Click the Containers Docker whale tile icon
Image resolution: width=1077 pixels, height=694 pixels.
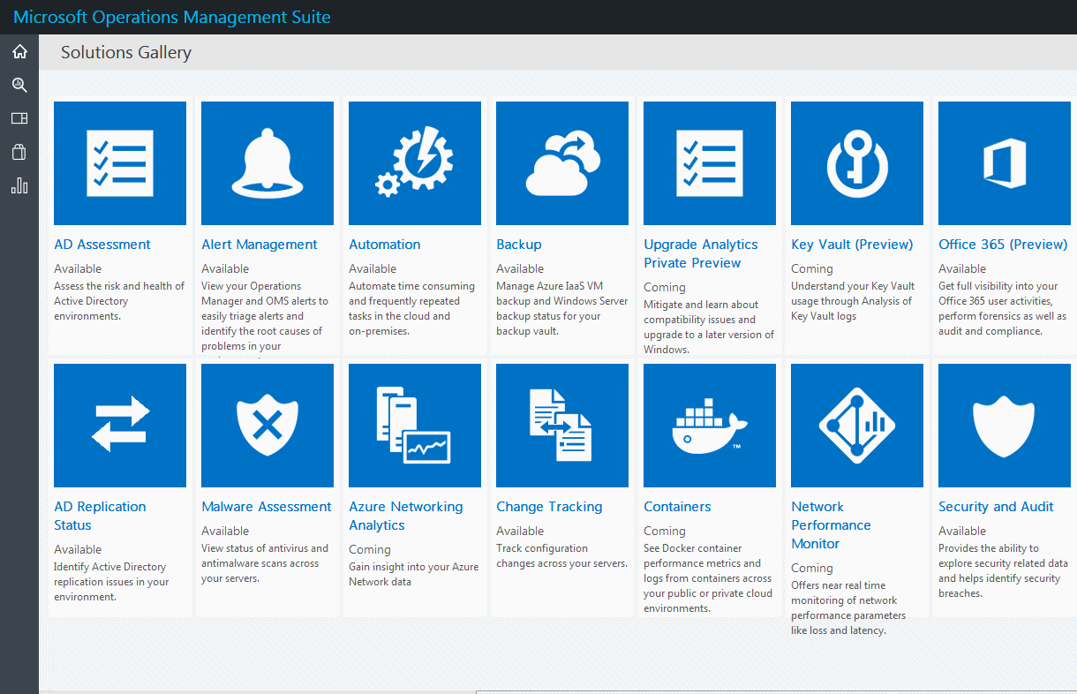pyautogui.click(x=710, y=426)
